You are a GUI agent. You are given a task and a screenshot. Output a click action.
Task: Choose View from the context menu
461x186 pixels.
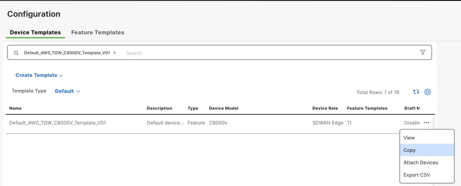[x=427, y=138]
